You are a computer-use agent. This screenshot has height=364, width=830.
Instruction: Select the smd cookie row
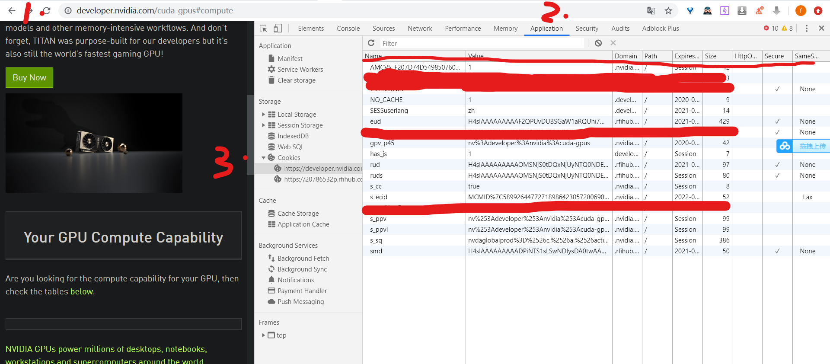[596, 251]
